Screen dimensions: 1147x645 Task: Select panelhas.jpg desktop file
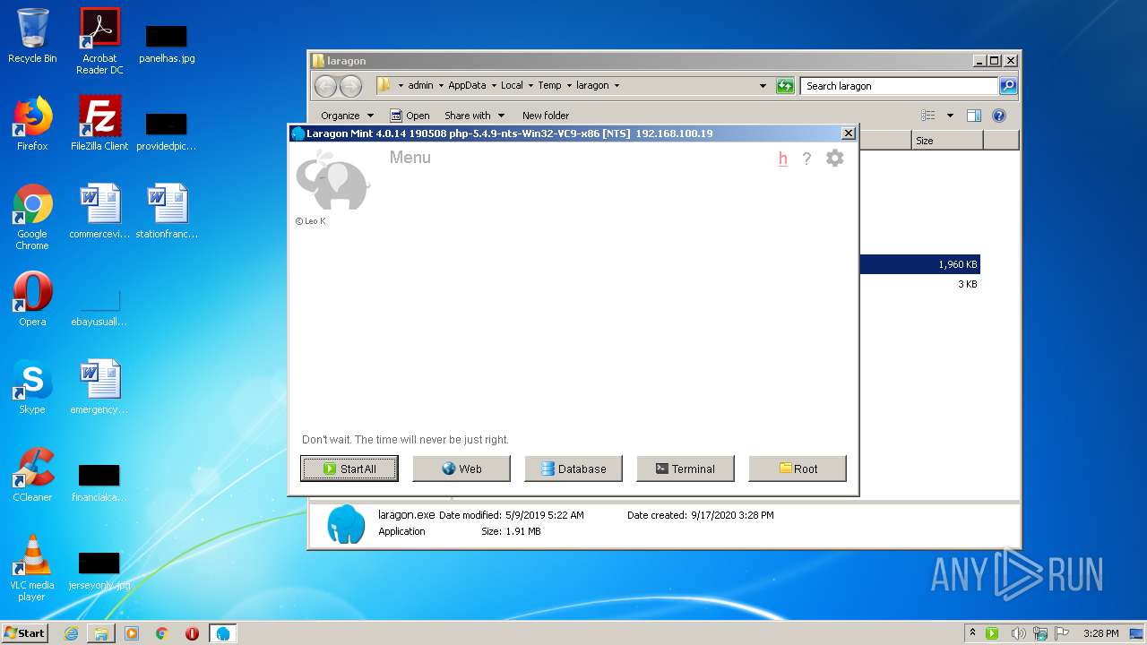tap(167, 42)
